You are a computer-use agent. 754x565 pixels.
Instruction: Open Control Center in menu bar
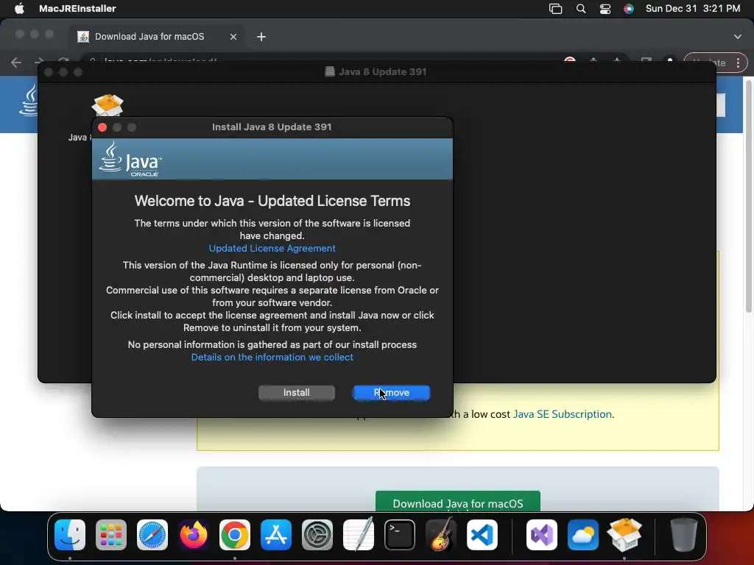(605, 9)
